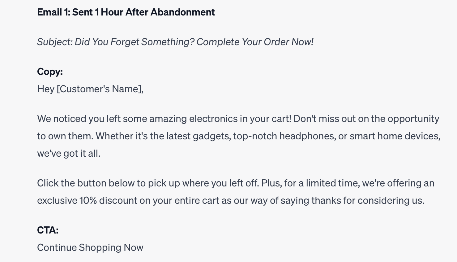The image size is (457, 262).
Task: Click the sentence "we've got it all."
Action: tap(69, 153)
